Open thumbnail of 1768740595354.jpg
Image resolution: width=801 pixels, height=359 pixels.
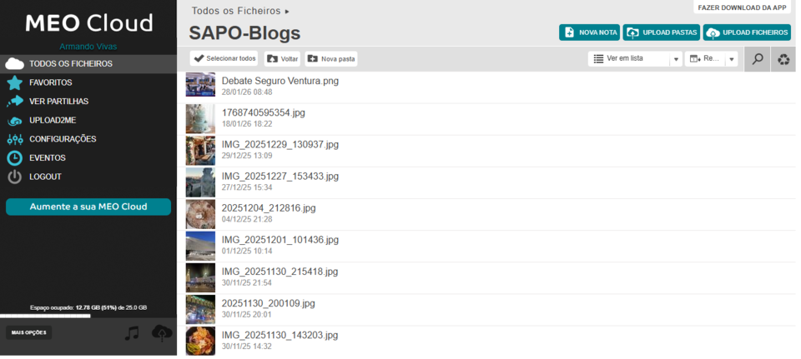(x=200, y=119)
